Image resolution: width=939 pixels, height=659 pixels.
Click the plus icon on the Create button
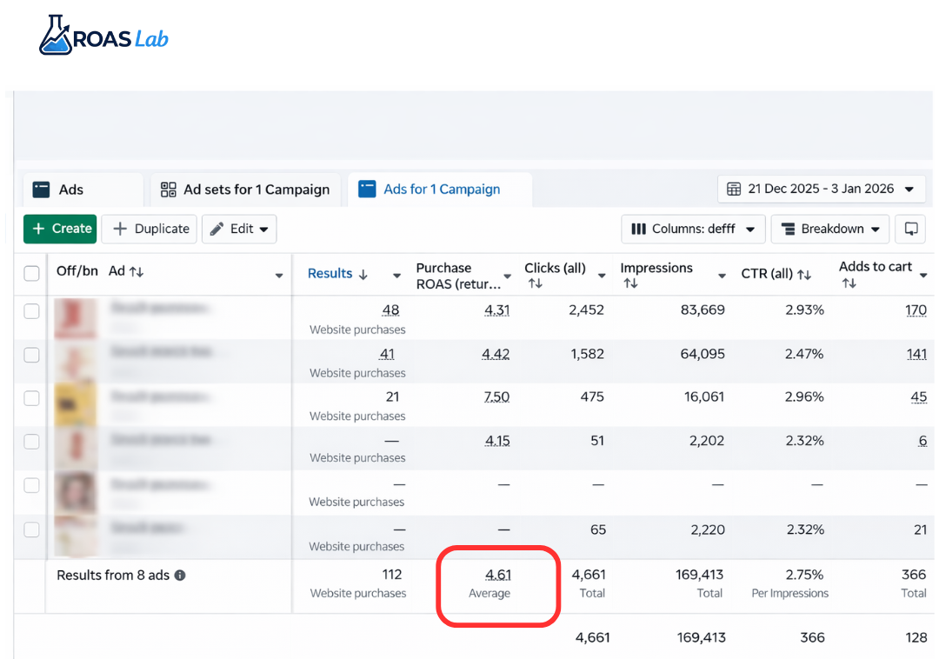point(38,229)
